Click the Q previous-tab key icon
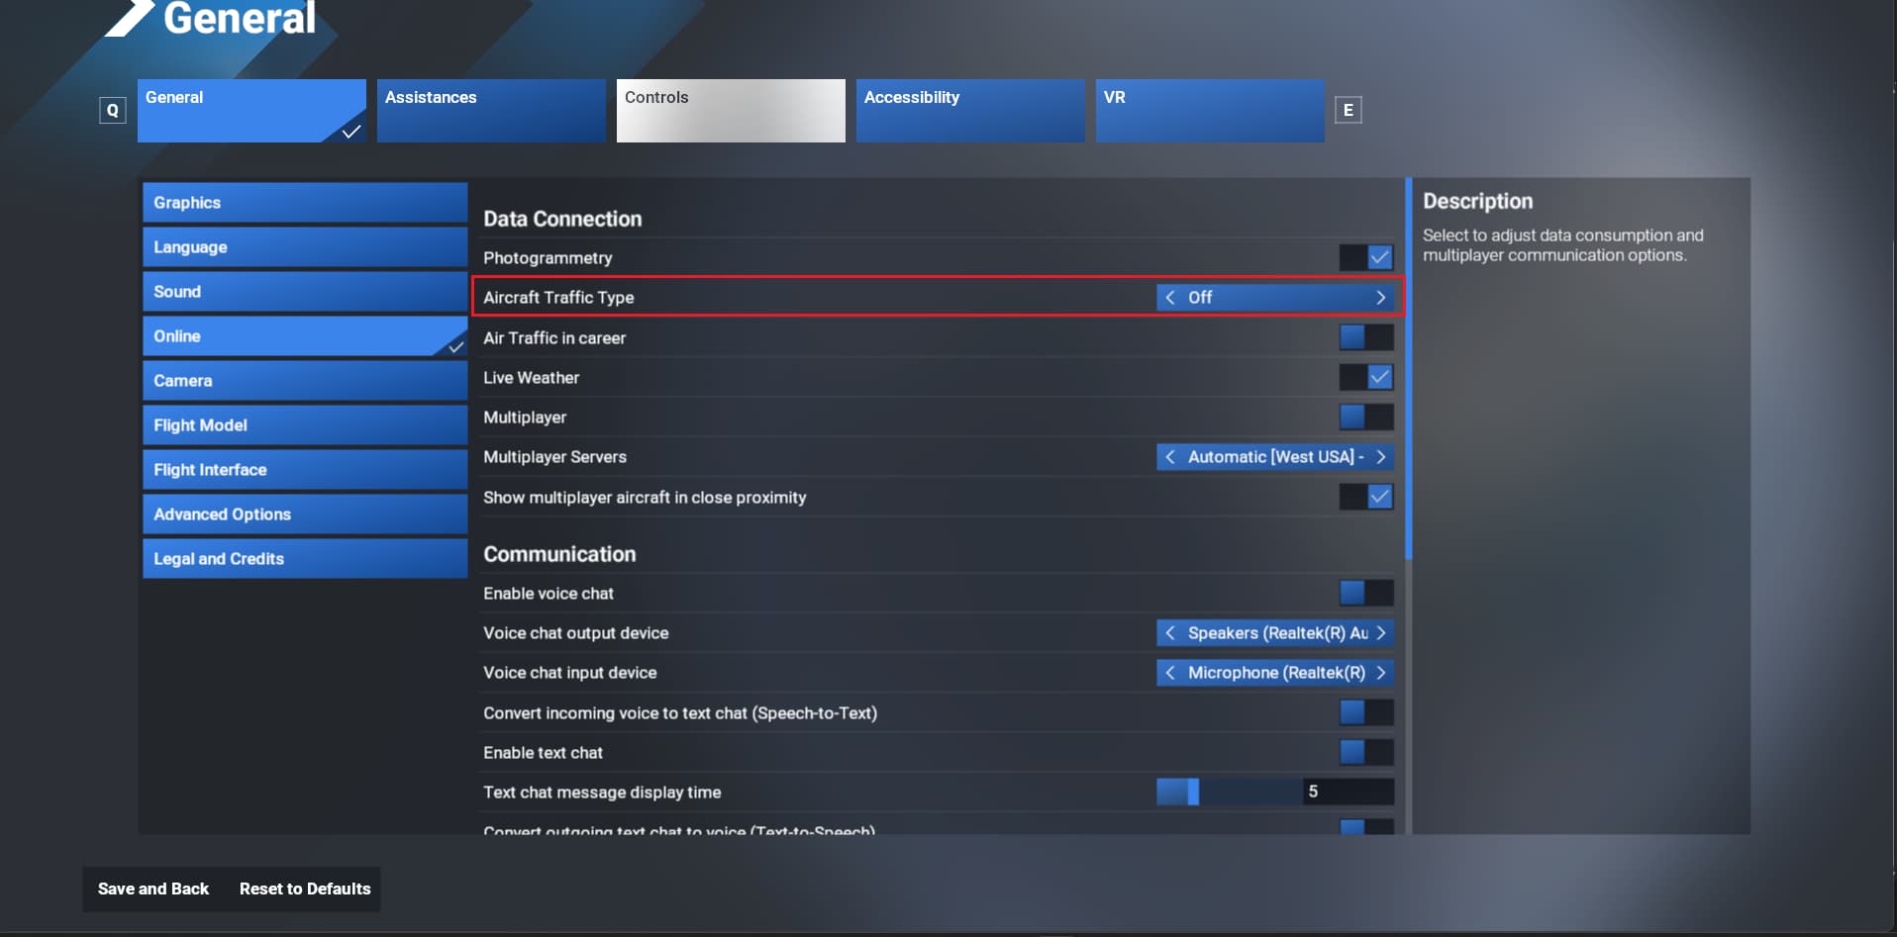The image size is (1897, 937). tap(113, 110)
